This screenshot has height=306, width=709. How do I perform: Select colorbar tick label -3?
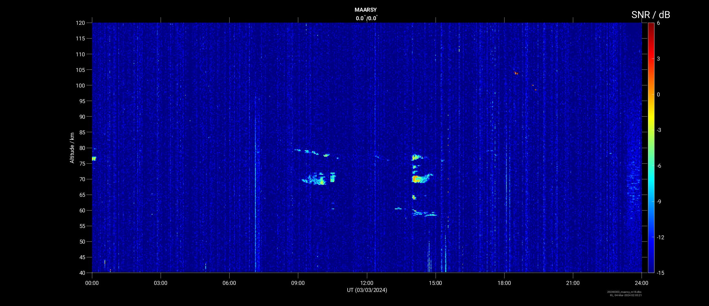point(659,130)
